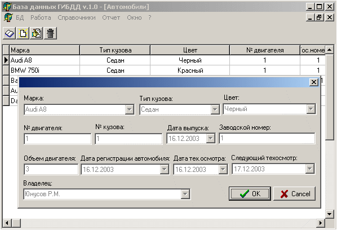Open the Отчет menu

coord(111,17)
